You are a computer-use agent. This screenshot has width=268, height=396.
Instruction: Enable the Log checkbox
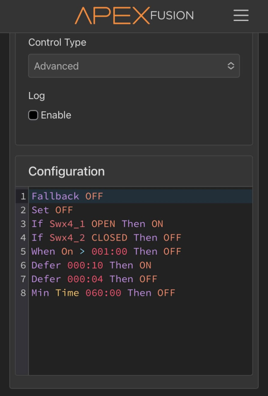[x=33, y=115]
